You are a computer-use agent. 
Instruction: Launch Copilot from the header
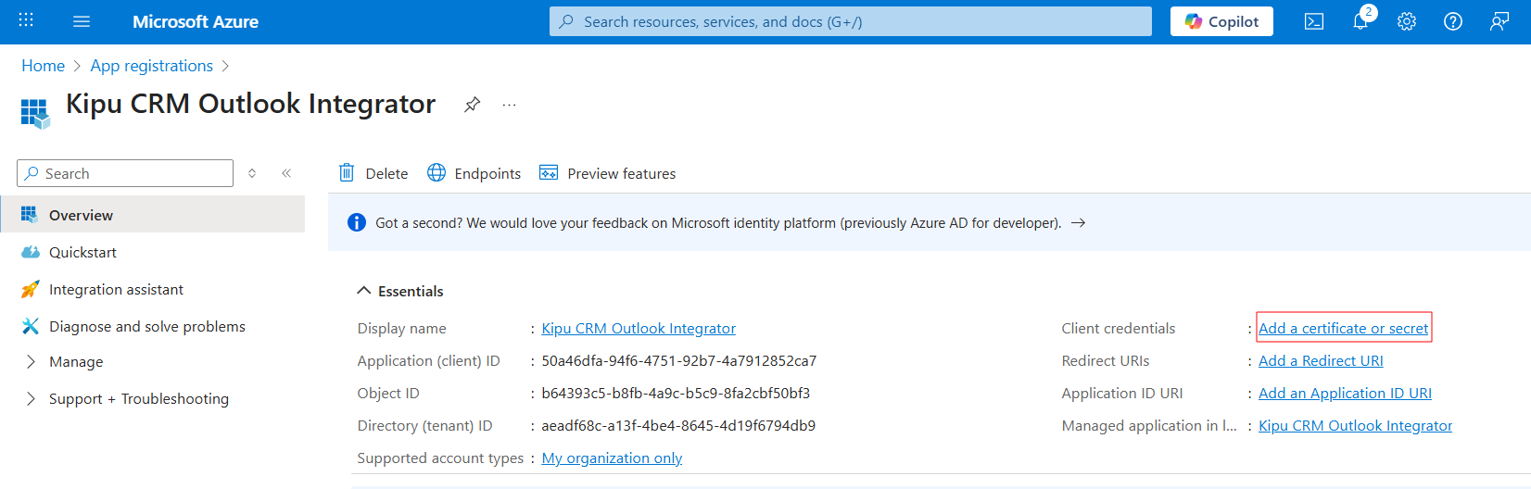pyautogui.click(x=1221, y=21)
